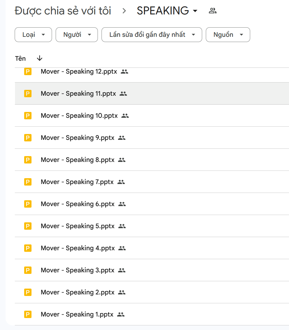Sort files by the Tên column header
This screenshot has height=330, width=289.
20,59
